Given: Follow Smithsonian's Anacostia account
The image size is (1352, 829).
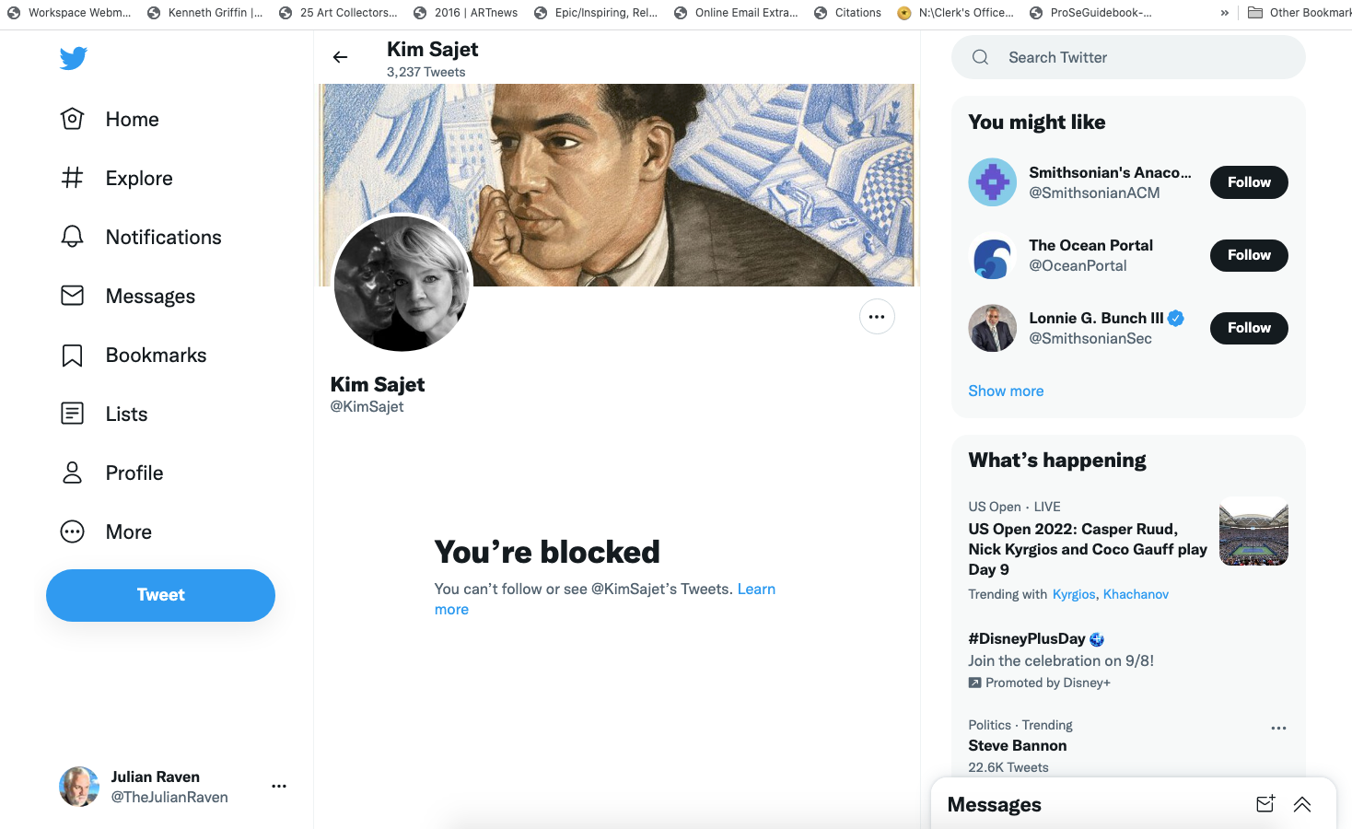Looking at the screenshot, I should [1249, 182].
